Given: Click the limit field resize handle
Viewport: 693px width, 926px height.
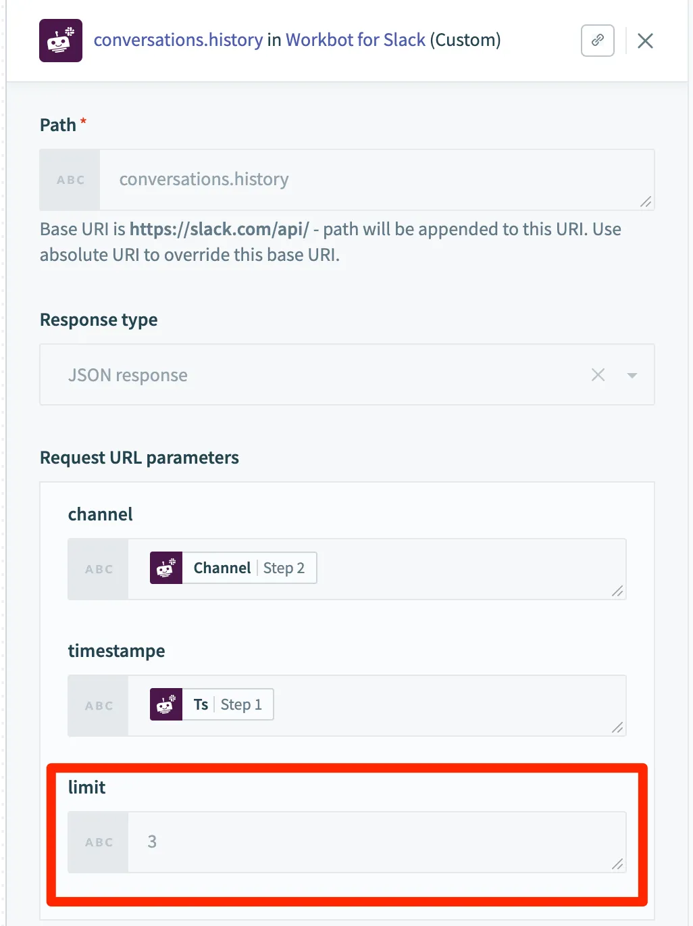Looking at the screenshot, I should click(617, 864).
